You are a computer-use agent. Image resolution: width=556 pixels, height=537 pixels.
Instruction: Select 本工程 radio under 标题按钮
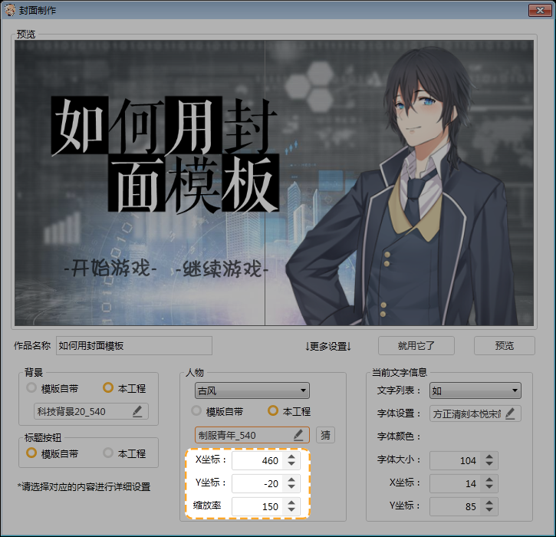[108, 453]
